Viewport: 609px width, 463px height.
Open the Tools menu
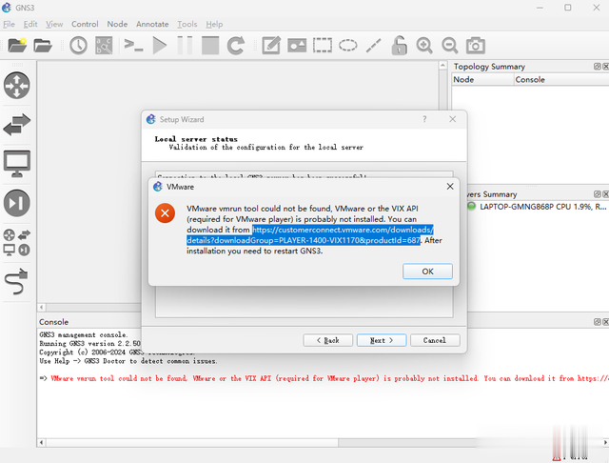coord(187,24)
